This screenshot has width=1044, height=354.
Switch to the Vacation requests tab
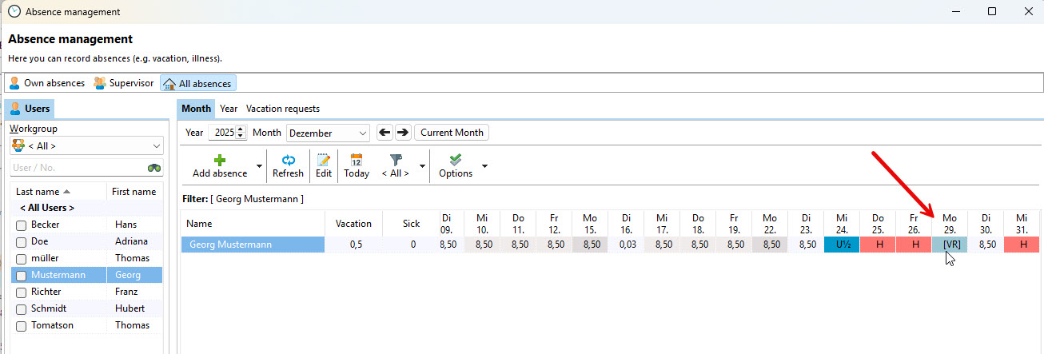click(283, 109)
